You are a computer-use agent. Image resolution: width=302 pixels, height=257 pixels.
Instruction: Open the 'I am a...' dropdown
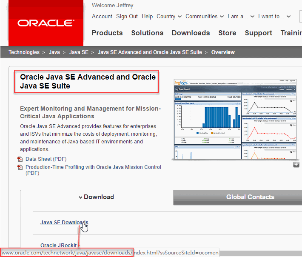click(241, 16)
